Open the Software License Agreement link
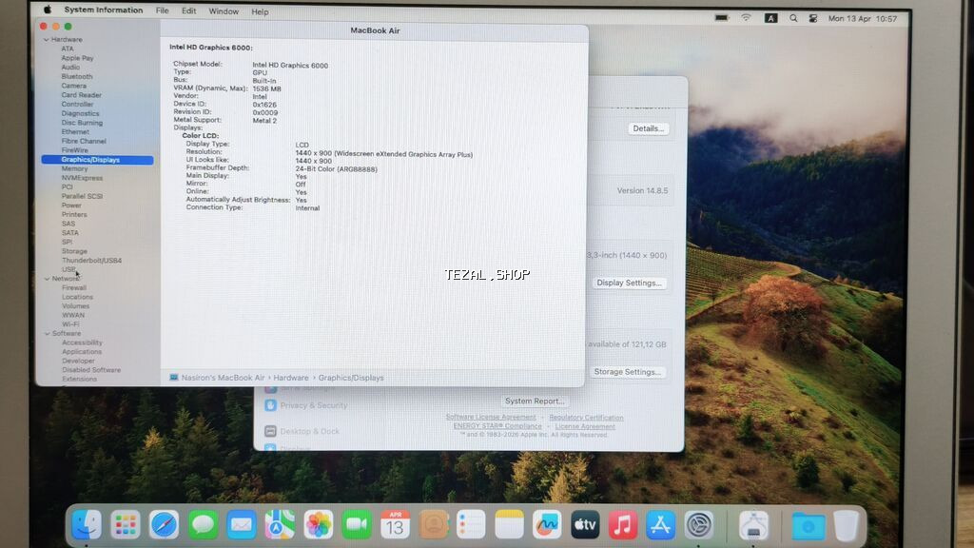 [491, 418]
